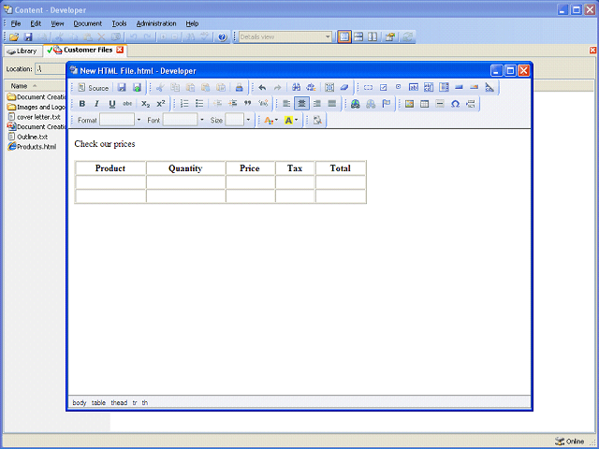Toggle Bold formatting
Image resolution: width=599 pixels, height=449 pixels.
[x=81, y=104]
